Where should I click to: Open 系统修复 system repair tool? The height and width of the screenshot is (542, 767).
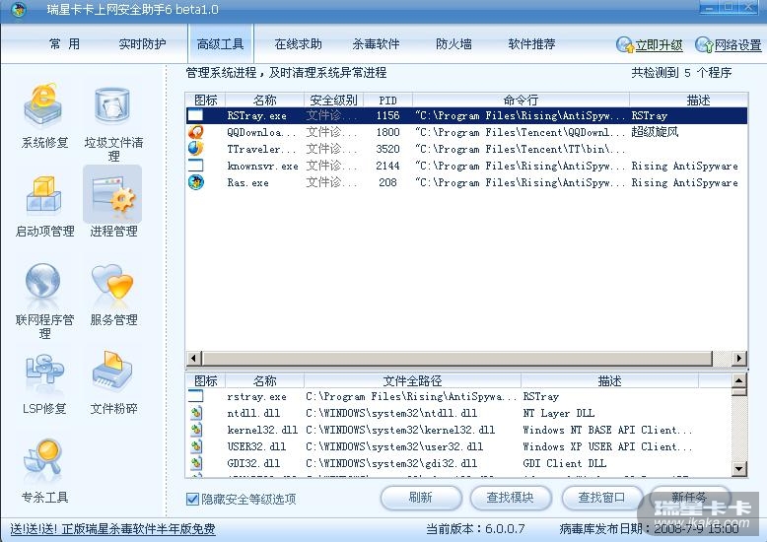(x=43, y=105)
